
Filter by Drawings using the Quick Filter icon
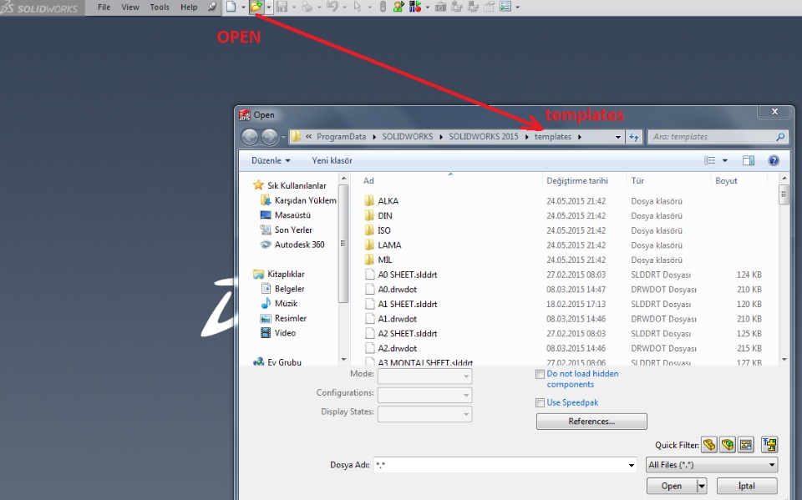coord(746,445)
